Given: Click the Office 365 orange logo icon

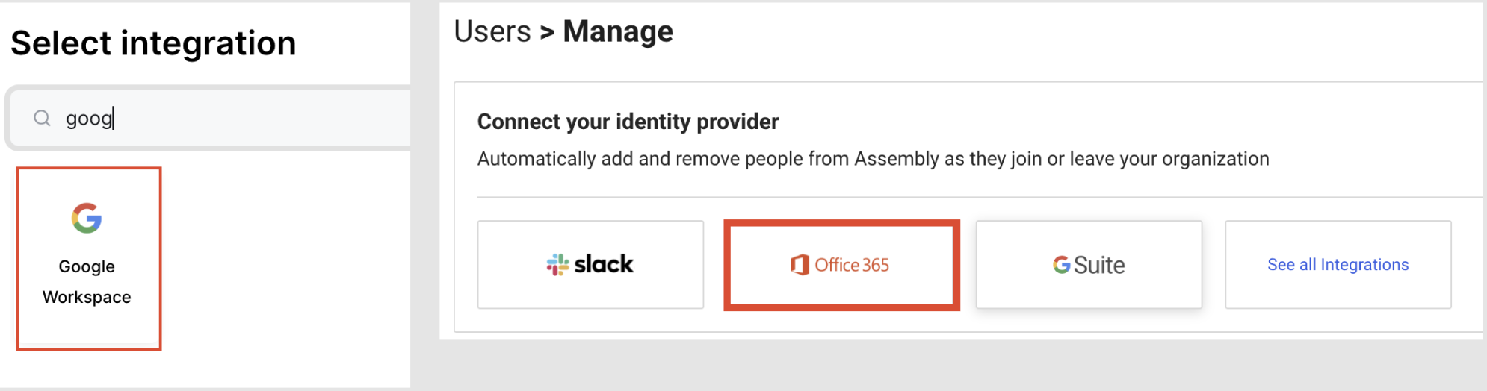Looking at the screenshot, I should click(x=800, y=265).
